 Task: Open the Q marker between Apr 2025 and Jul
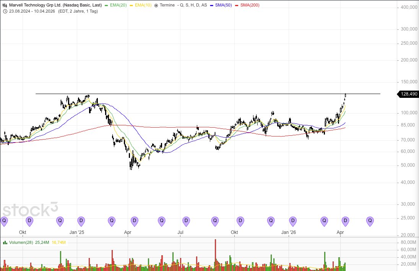[x=161, y=221]
